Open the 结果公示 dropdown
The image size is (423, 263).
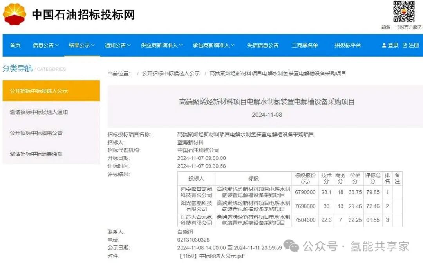(x=81, y=45)
